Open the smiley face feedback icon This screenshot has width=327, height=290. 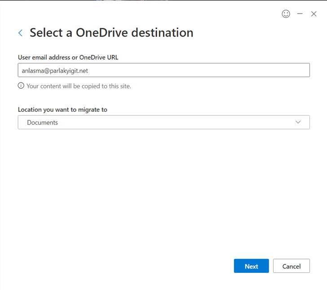(x=286, y=14)
